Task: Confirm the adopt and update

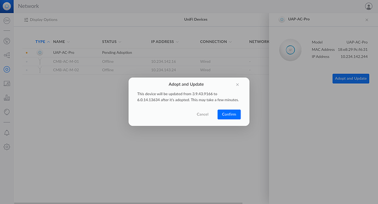Action: point(229,114)
